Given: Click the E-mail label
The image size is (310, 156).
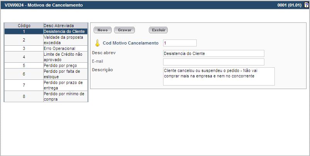Looking at the screenshot, I should (x=97, y=62).
